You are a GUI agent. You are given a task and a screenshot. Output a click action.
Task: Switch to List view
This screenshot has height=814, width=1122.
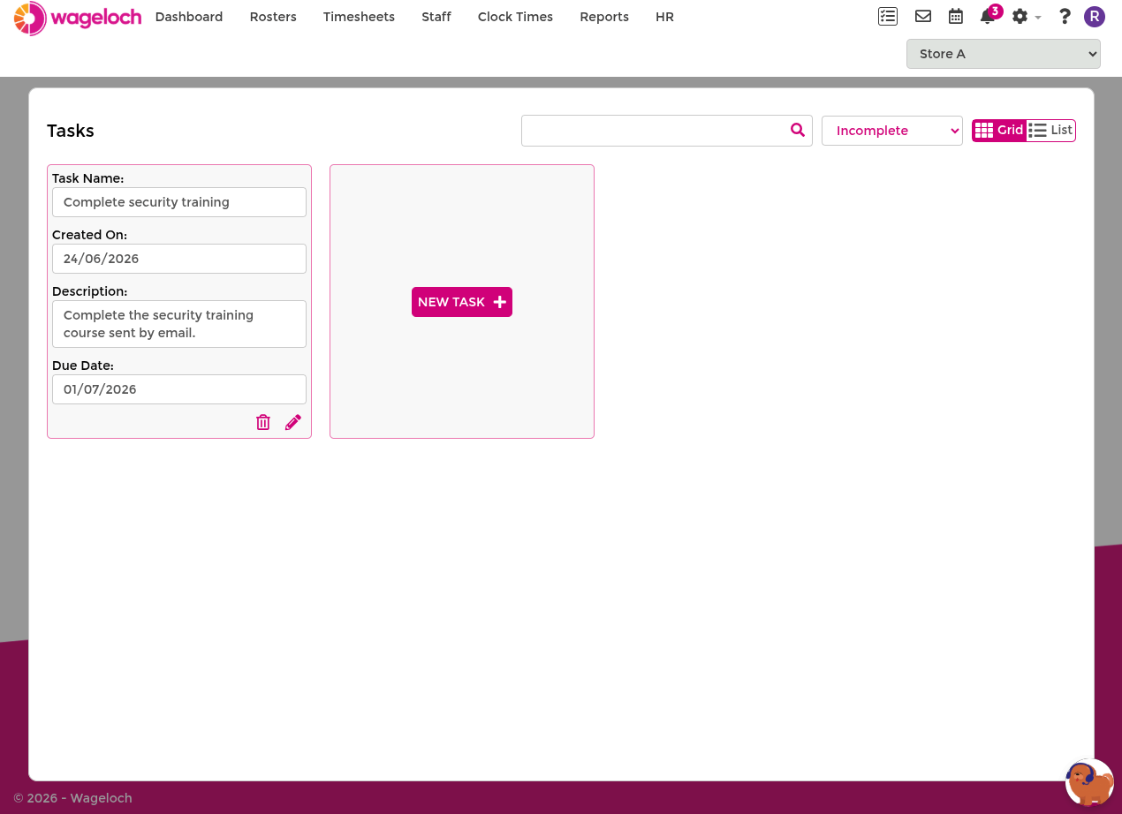[1050, 130]
